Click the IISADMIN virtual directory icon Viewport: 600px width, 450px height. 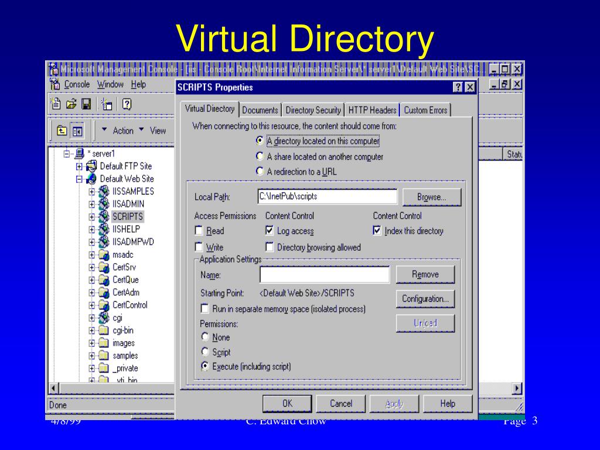click(104, 204)
